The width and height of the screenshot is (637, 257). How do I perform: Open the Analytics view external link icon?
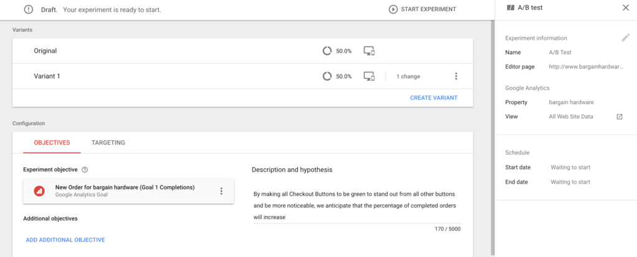(619, 117)
